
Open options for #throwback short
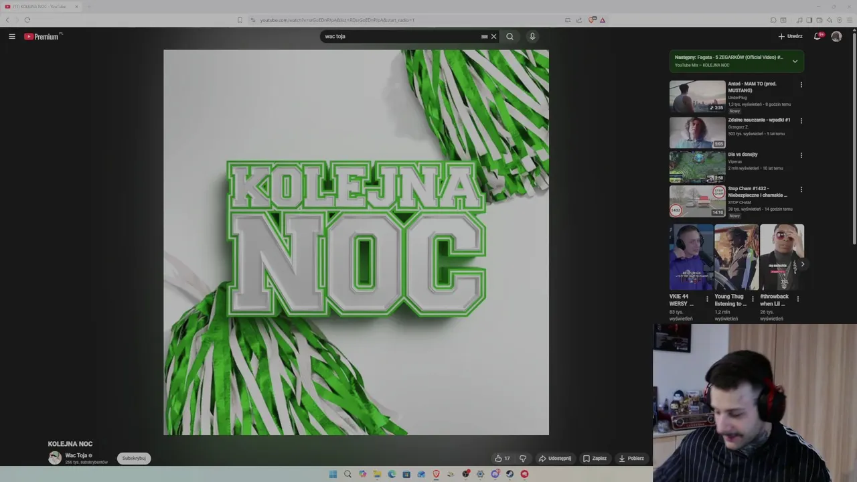(x=797, y=299)
